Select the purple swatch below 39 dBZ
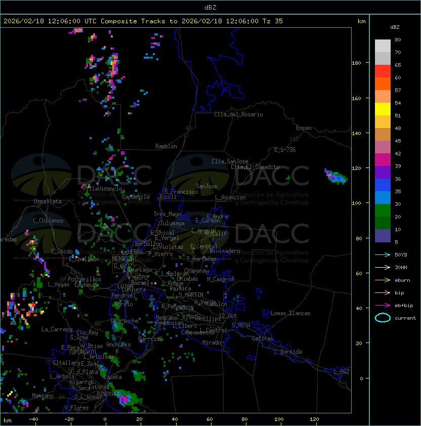421x426 pixels. [383, 172]
